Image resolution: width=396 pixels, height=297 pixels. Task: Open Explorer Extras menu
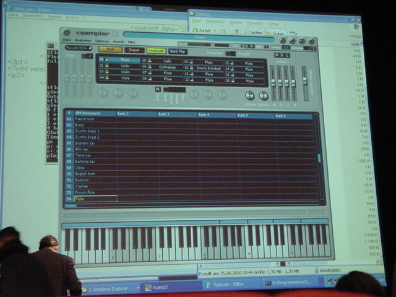[x=273, y=24]
